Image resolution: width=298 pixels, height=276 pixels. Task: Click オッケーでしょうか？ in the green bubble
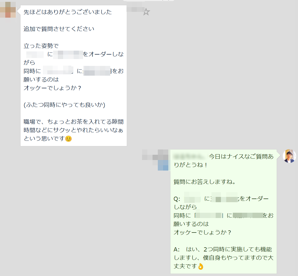203,233
